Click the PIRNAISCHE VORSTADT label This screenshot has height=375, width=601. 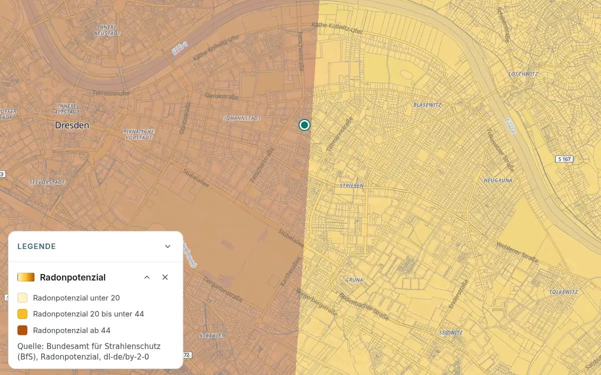[139, 134]
